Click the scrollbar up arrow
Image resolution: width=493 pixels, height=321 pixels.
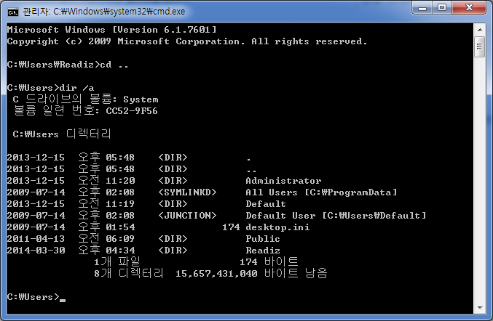click(479, 30)
